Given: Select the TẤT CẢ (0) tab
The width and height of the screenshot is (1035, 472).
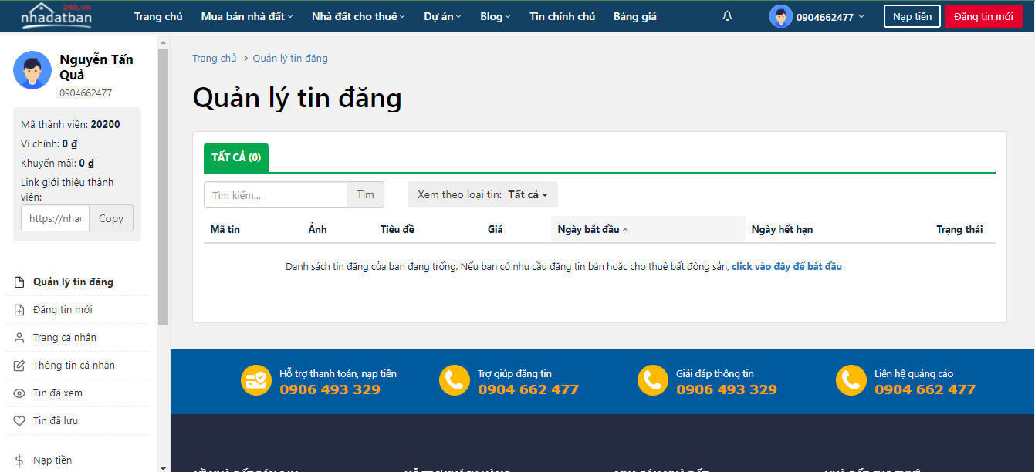Looking at the screenshot, I should pyautogui.click(x=236, y=157).
